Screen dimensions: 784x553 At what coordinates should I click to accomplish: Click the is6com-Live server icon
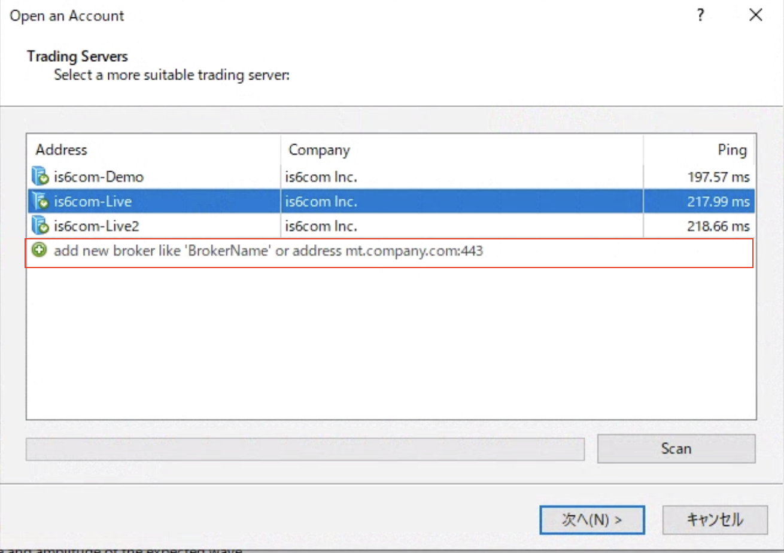40,202
